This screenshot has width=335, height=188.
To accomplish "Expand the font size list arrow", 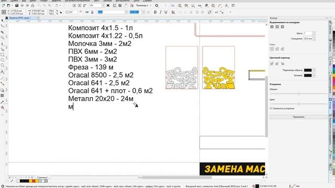I will pos(143,12).
